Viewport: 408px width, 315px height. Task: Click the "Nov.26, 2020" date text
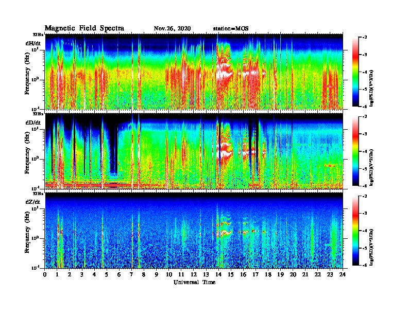[172, 29]
